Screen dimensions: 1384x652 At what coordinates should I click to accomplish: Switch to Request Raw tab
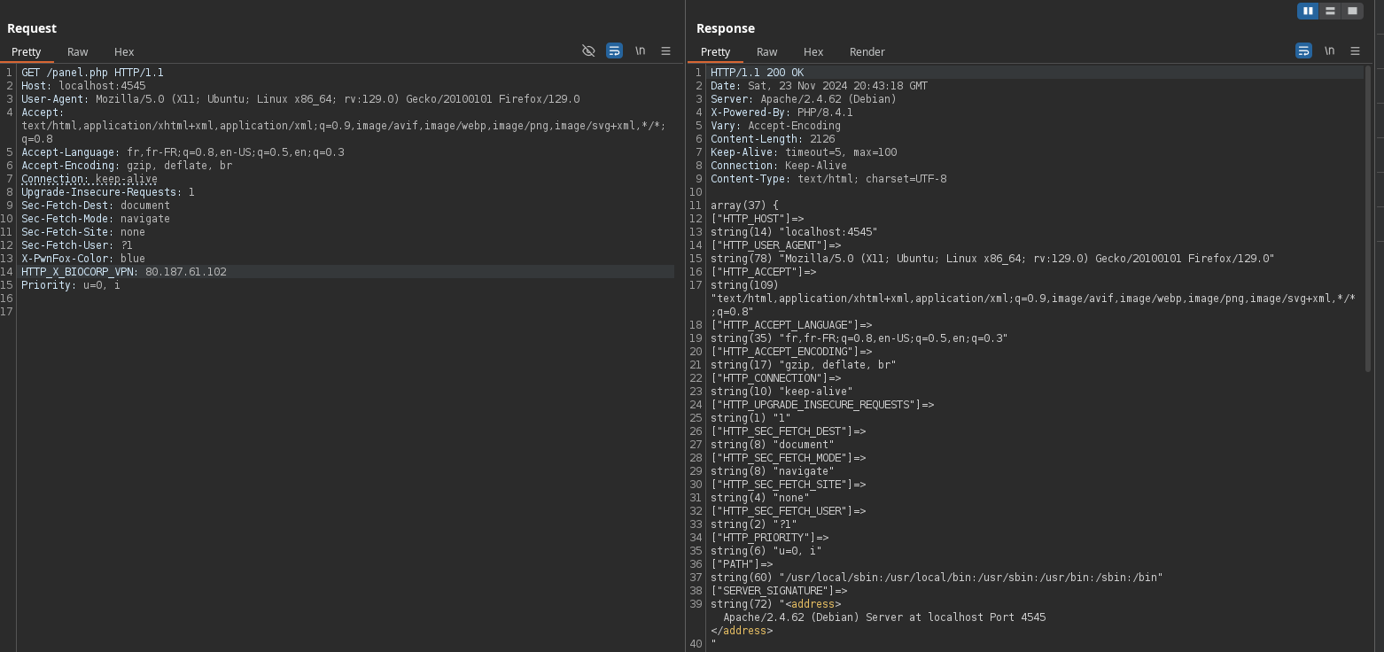78,51
